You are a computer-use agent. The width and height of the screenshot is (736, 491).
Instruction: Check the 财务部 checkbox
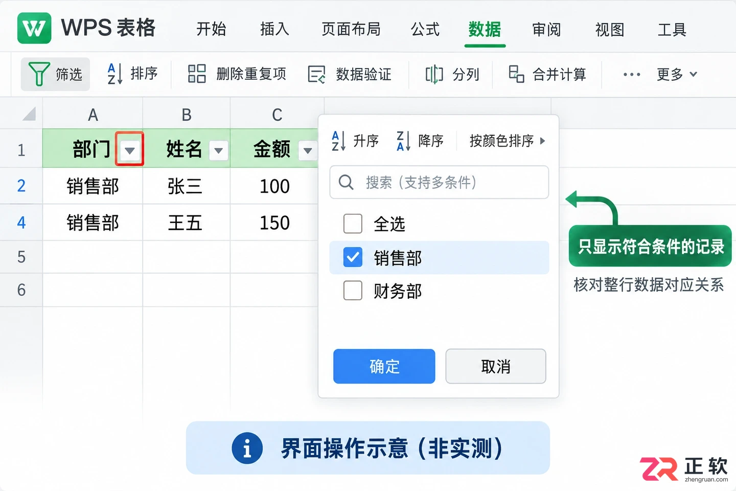[353, 291]
